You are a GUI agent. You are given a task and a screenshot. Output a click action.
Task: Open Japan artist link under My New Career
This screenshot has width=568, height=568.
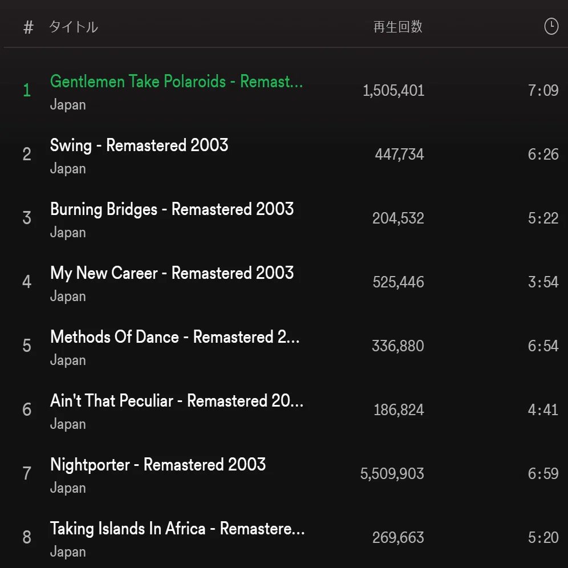(68, 297)
